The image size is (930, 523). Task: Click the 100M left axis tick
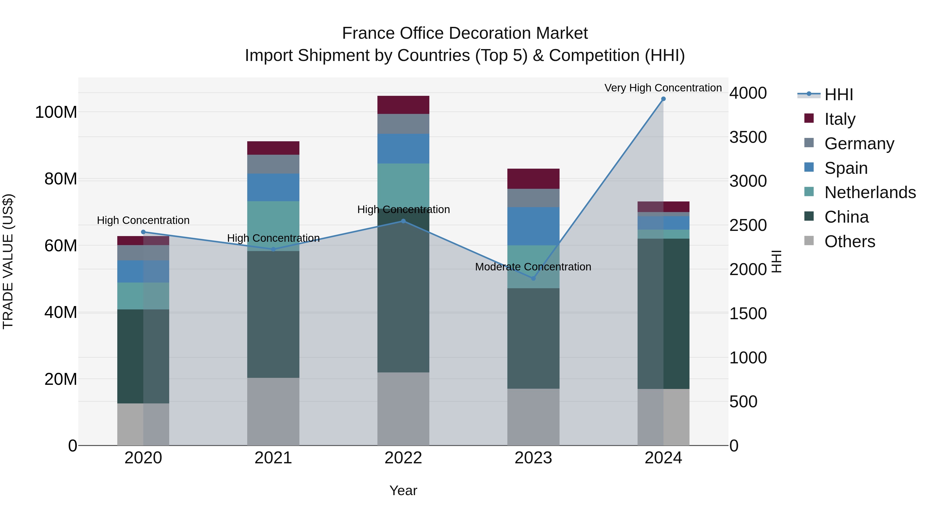56,112
